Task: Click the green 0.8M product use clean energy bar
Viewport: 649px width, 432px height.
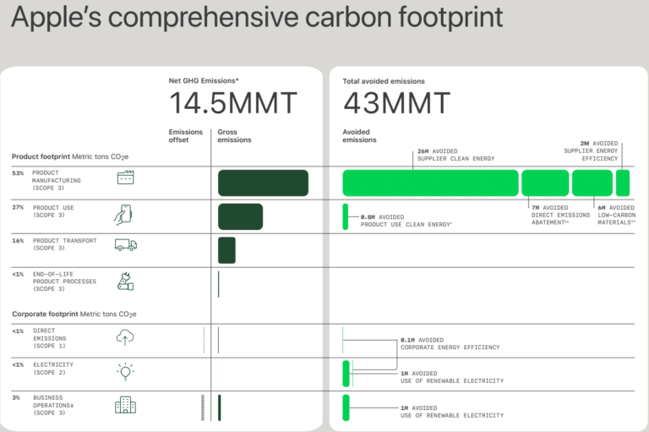Action: click(345, 216)
